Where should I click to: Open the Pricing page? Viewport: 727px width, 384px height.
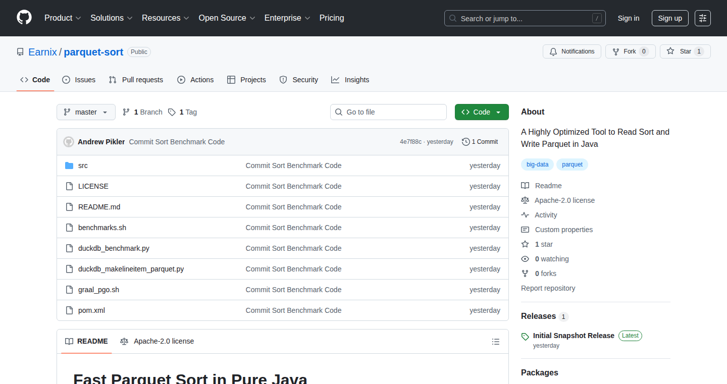pyautogui.click(x=332, y=18)
